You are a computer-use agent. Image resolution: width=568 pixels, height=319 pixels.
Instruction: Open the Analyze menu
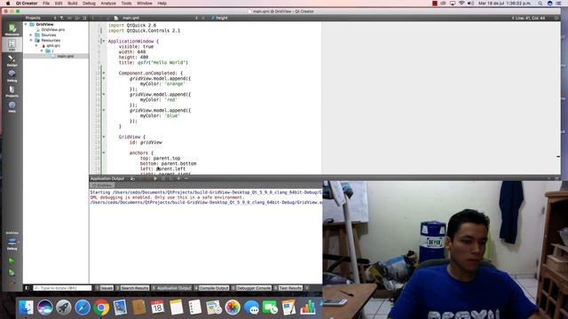[108, 4]
